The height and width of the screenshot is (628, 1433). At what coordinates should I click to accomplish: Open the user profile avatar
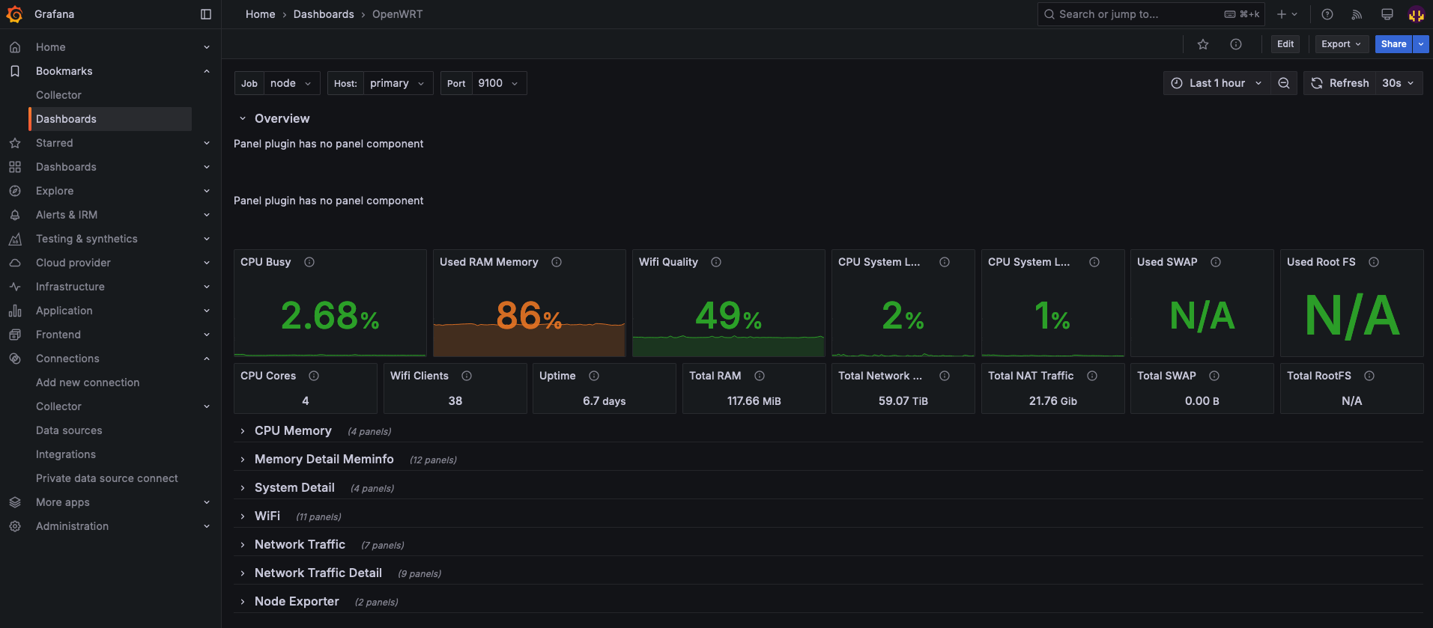(1416, 14)
